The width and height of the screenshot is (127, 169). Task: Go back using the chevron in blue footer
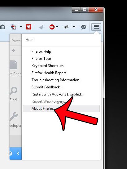point(18,153)
